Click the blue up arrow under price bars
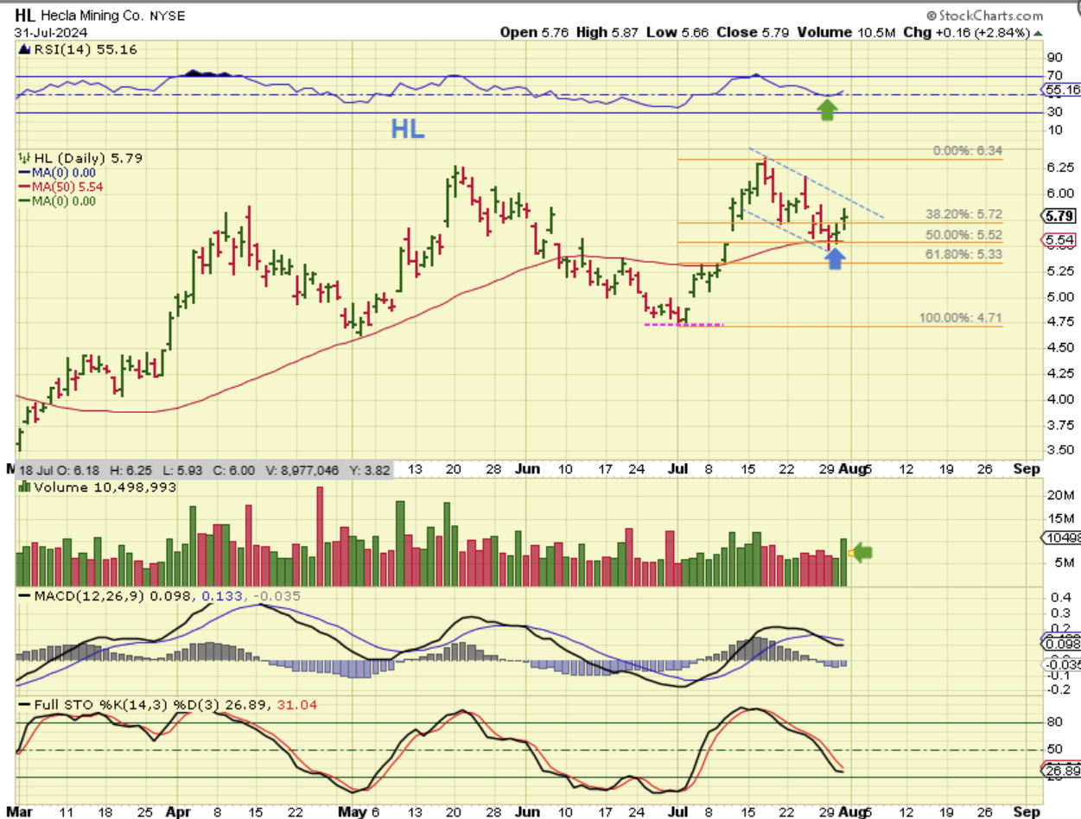 click(834, 258)
